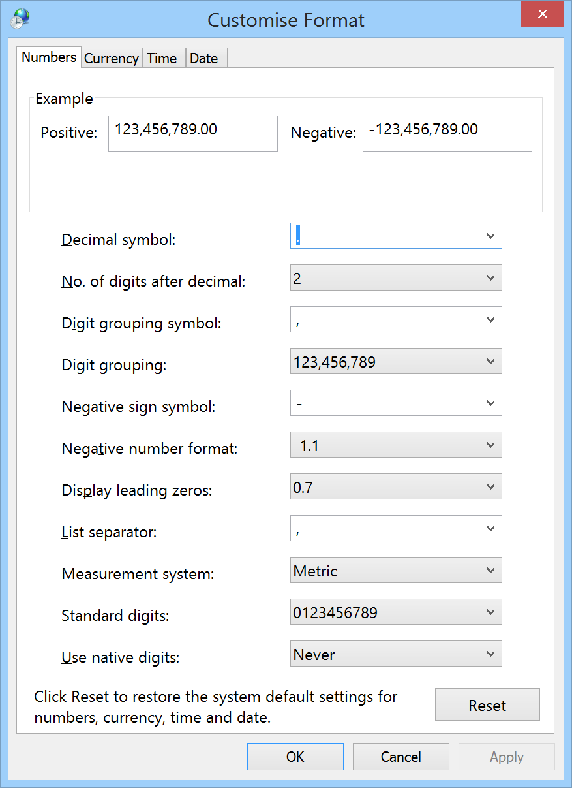This screenshot has height=788, width=572.
Task: Click the Positive example value 123,456,789.00
Action: (193, 134)
